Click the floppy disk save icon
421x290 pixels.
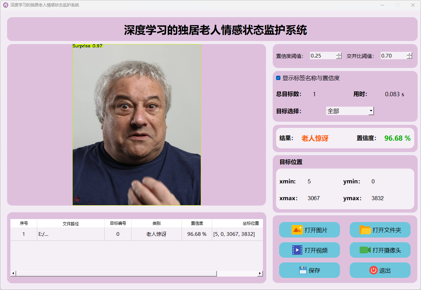tap(303, 270)
